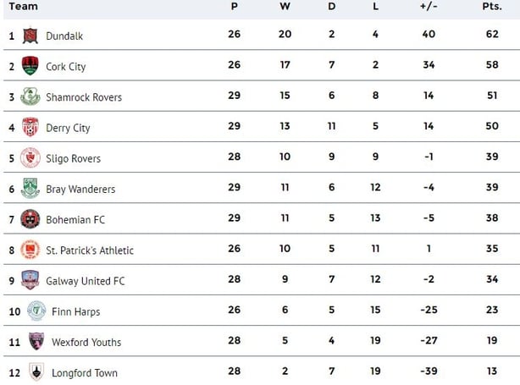Click the Wexford Youths club crest
The image size is (520, 385).
36,341
